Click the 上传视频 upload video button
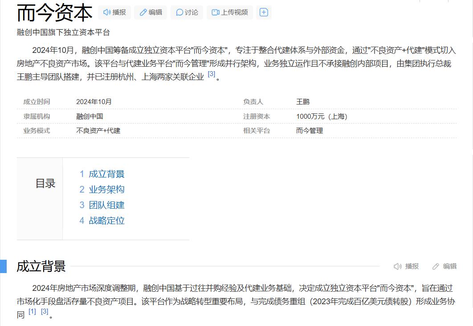 coord(230,12)
